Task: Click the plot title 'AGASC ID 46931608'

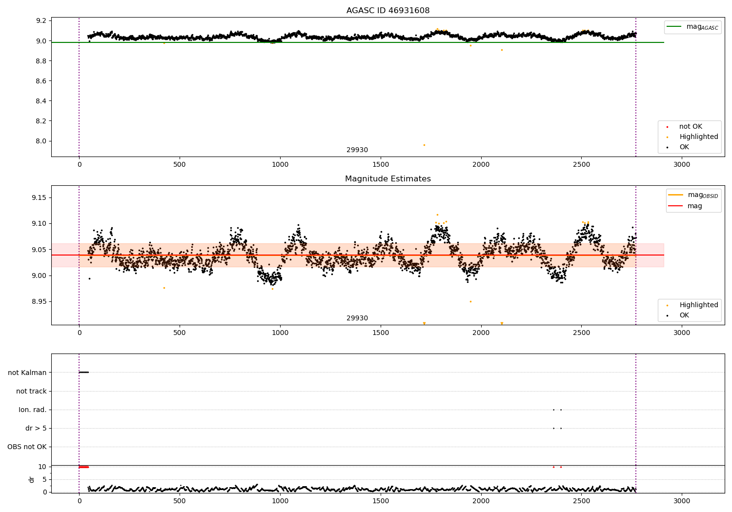Action: pos(388,11)
